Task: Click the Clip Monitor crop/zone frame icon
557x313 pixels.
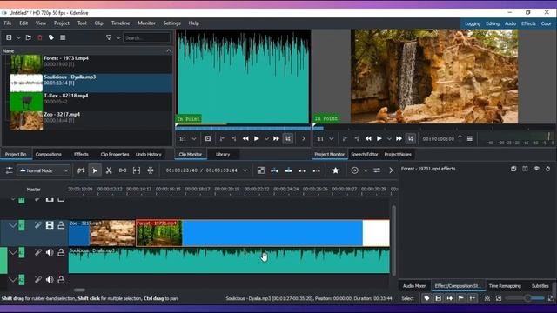Action: (208, 139)
